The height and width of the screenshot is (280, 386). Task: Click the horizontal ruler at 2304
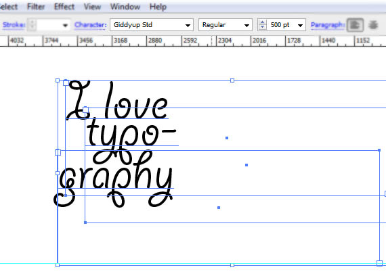(x=226, y=41)
